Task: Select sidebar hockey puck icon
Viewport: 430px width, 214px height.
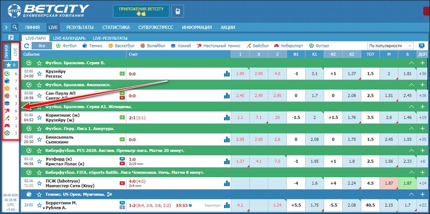Action: (8, 103)
